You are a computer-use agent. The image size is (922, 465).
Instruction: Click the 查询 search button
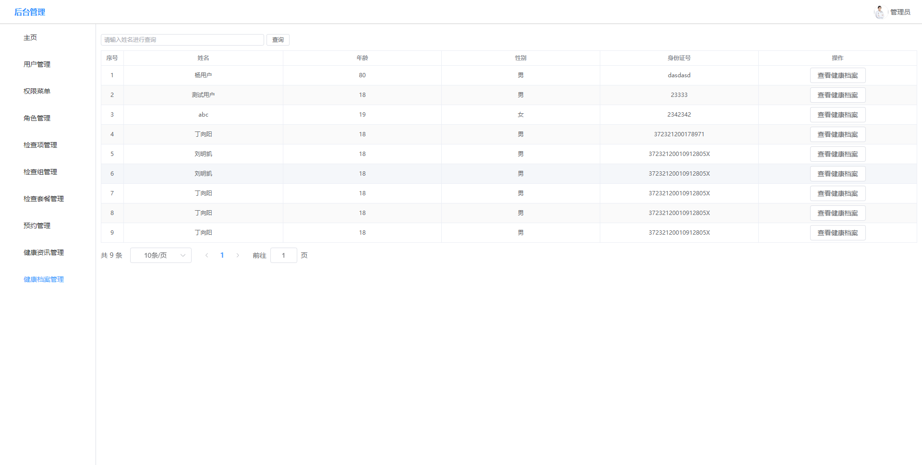[278, 40]
